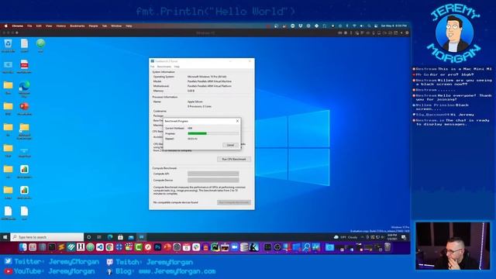The width and height of the screenshot is (496, 279).
Task: Open the Windows notification center
Action: 404,237
